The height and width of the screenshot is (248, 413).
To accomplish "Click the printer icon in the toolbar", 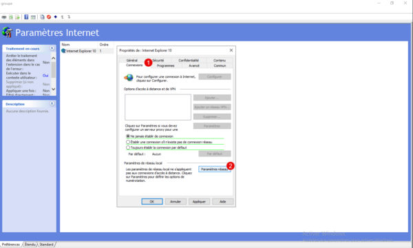I will click(4, 17).
